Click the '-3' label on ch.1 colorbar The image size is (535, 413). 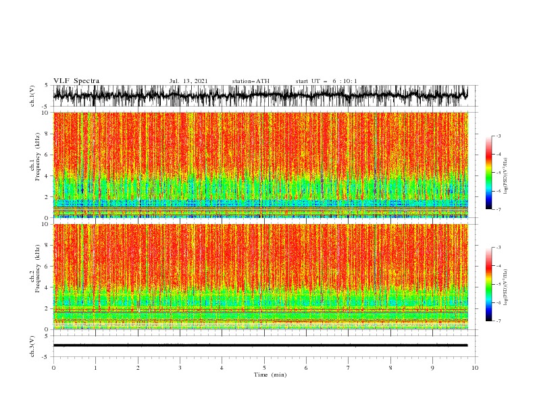click(498, 136)
